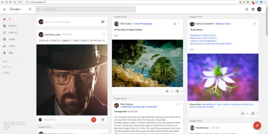Focus the Google+ search field
Viewport: 268px width, 134px height.
(x=85, y=9)
